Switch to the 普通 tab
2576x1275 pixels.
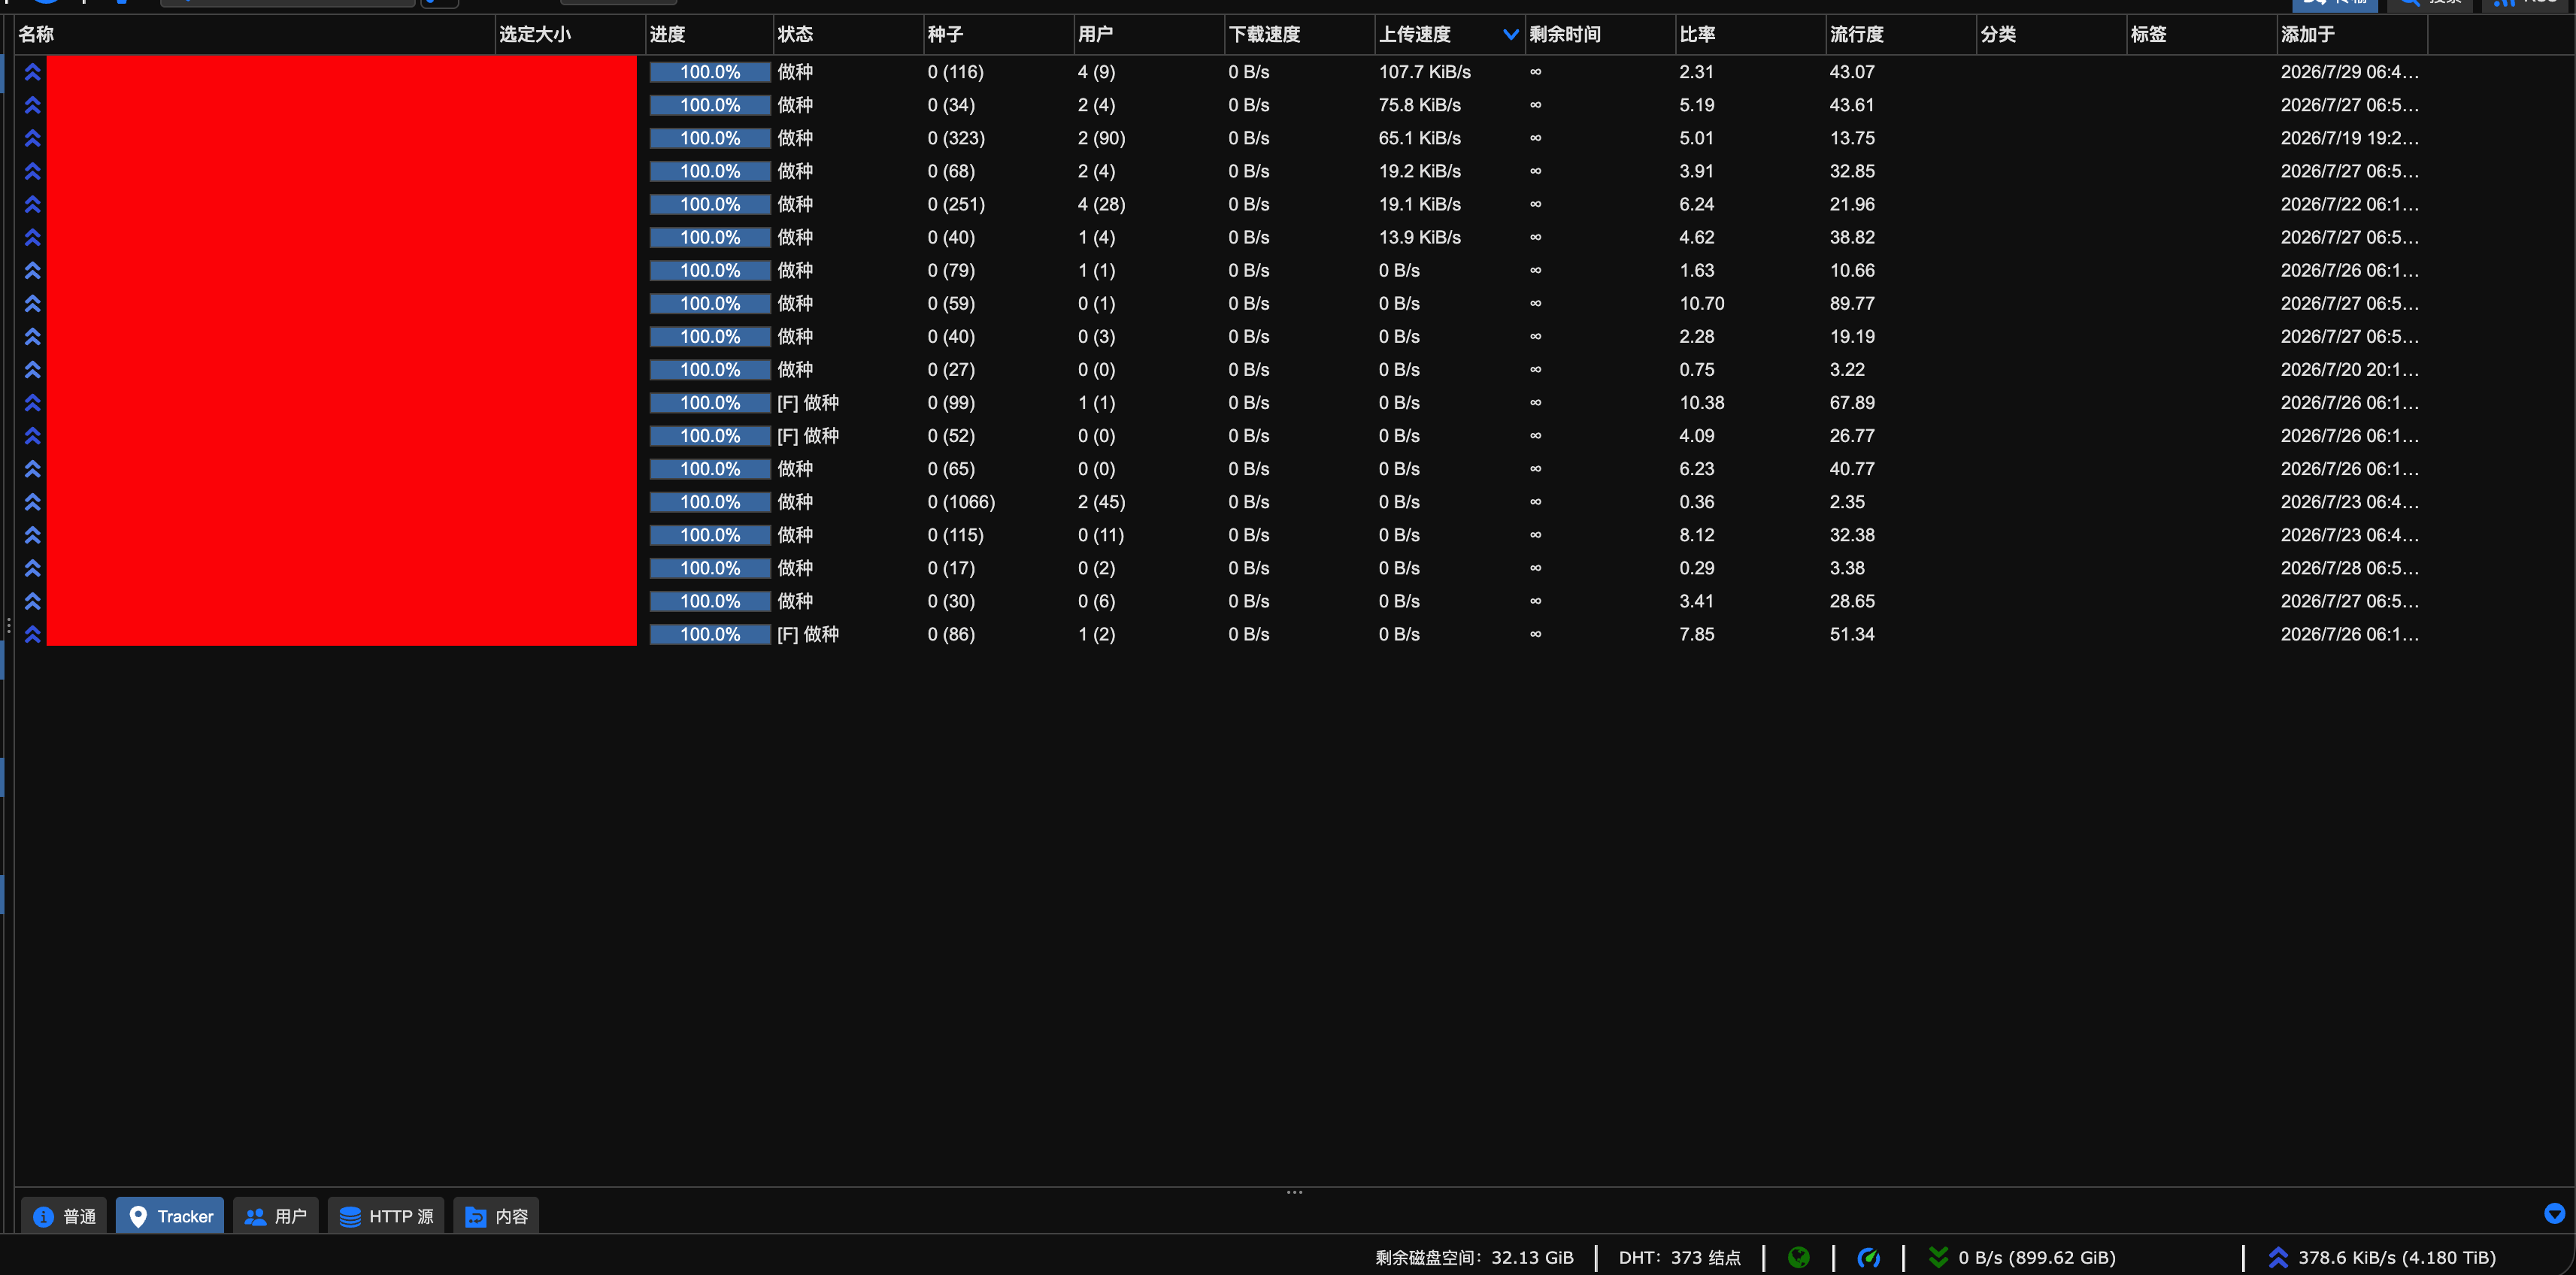64,1216
